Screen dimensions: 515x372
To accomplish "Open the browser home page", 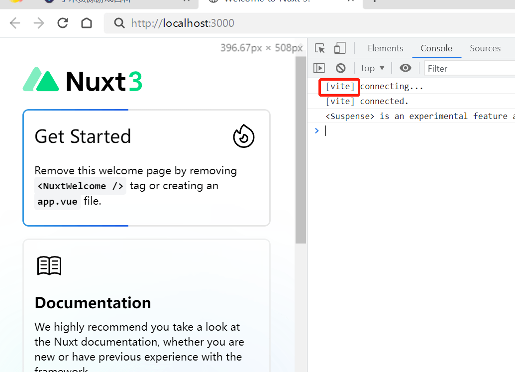I will [87, 23].
